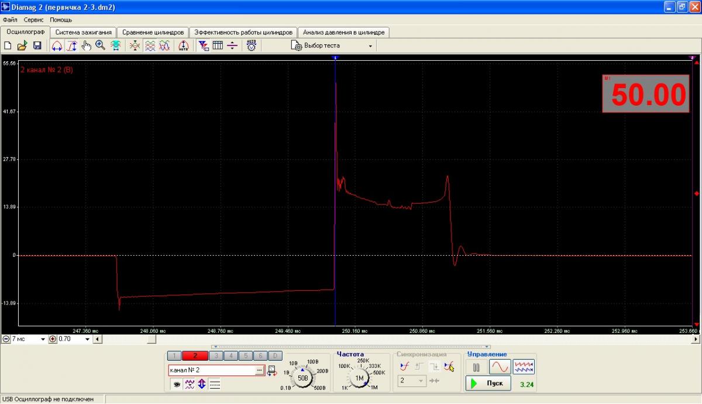
Task: Switch to the Система зажигания tab
Action: (x=83, y=32)
